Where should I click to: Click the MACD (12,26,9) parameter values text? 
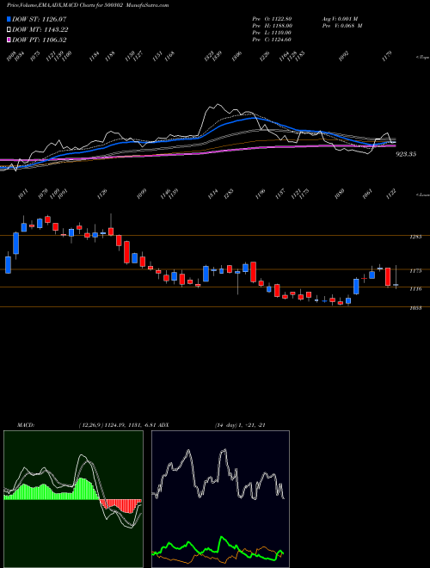119,425
